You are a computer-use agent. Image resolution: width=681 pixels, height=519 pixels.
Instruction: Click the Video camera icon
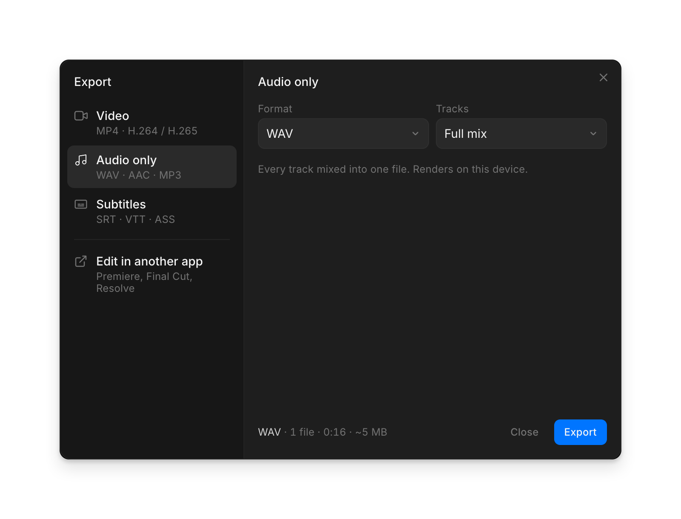click(x=81, y=116)
